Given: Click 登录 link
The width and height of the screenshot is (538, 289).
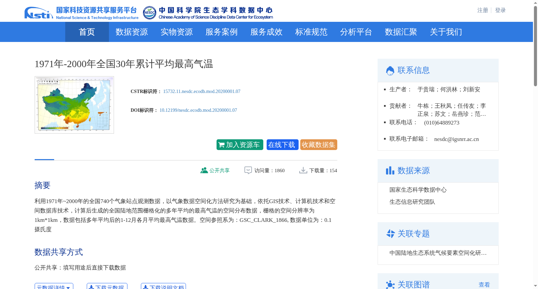Looking at the screenshot, I should [x=500, y=10].
